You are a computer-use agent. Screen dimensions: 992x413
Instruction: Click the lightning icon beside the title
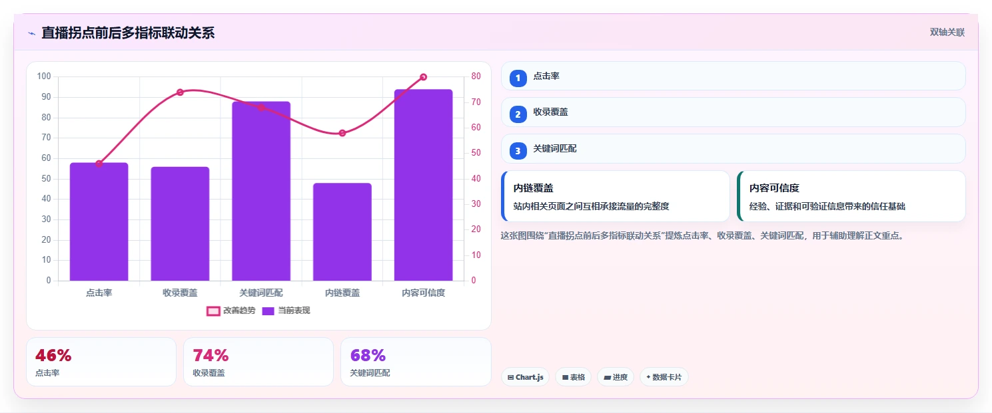(x=31, y=33)
